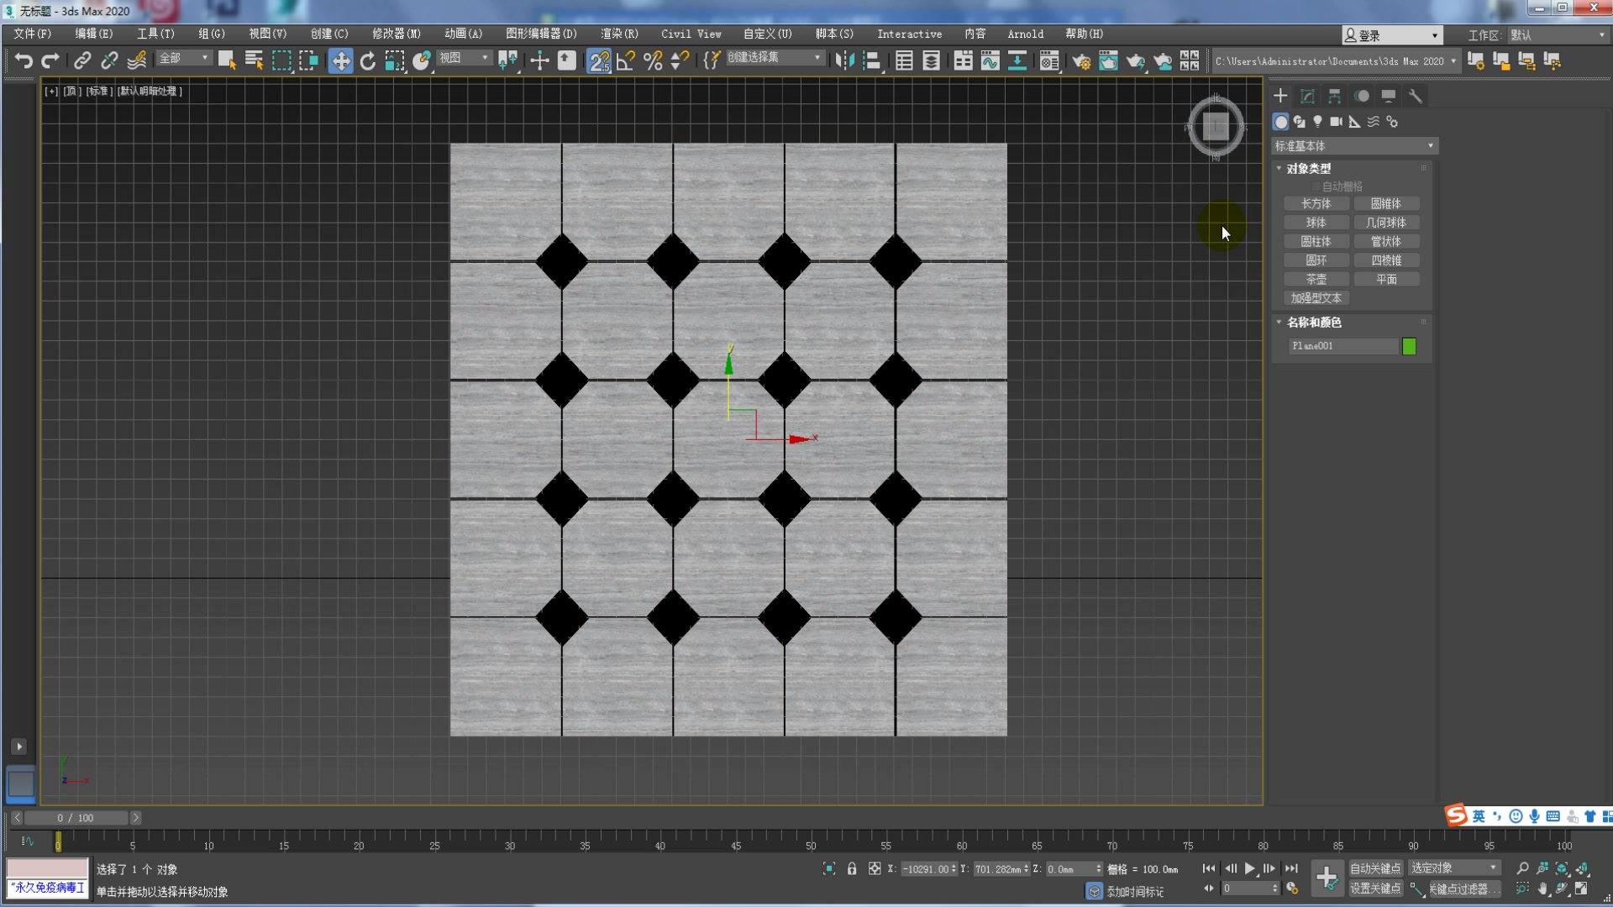Click the green object color swatch beside Plane001
The image size is (1613, 907).
click(x=1410, y=346)
